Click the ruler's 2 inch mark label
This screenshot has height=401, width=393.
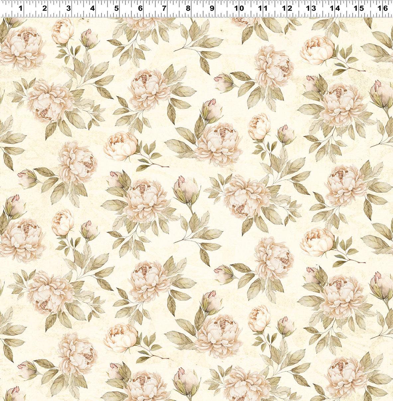(45, 8)
